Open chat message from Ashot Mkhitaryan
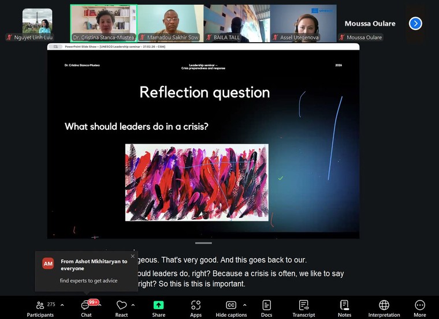The height and width of the screenshot is (319, 439). (87, 271)
